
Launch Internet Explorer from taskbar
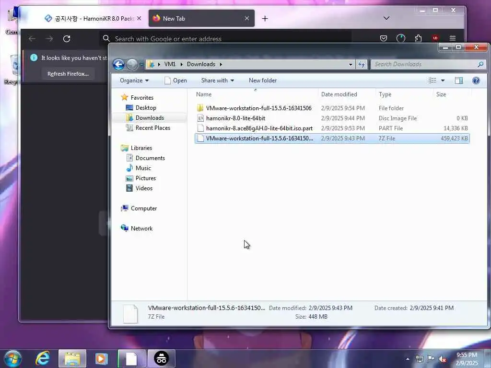click(43, 358)
